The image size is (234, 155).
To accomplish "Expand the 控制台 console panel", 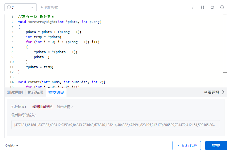I will [x=11, y=146].
